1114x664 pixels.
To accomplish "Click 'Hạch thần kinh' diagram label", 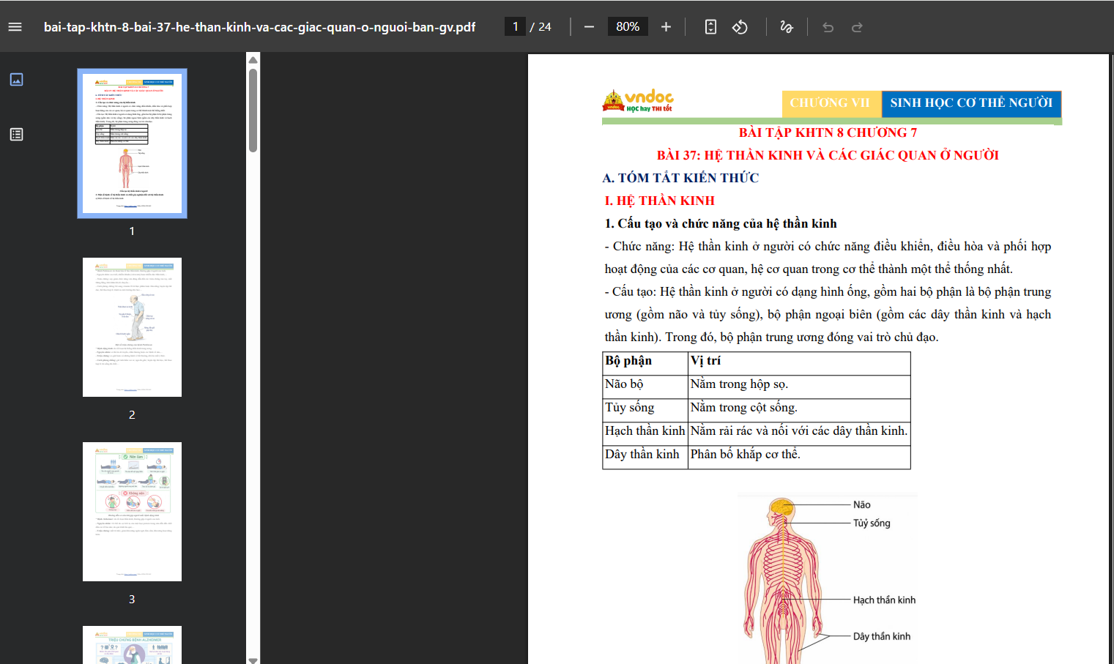I will point(884,600).
